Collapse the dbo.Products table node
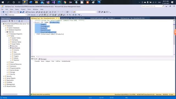The image size is (176, 99). point(9,48)
